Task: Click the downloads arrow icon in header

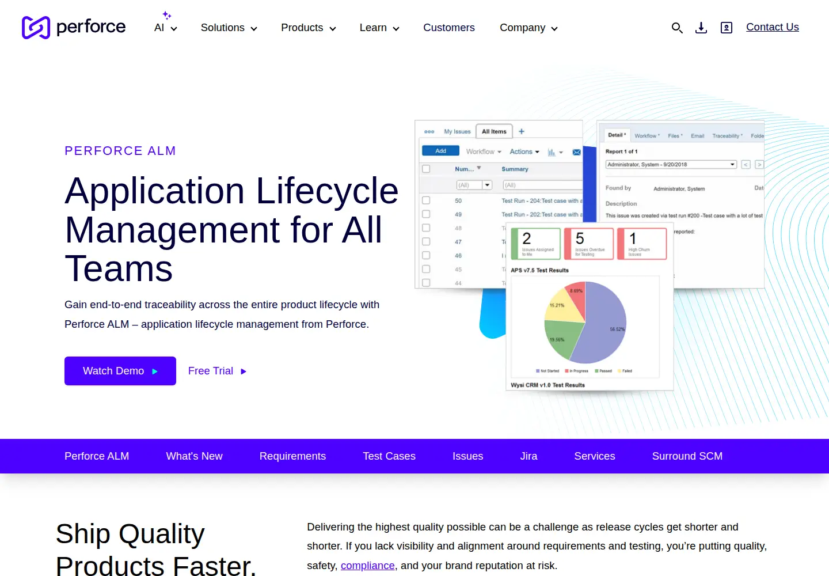Action: [x=701, y=28]
